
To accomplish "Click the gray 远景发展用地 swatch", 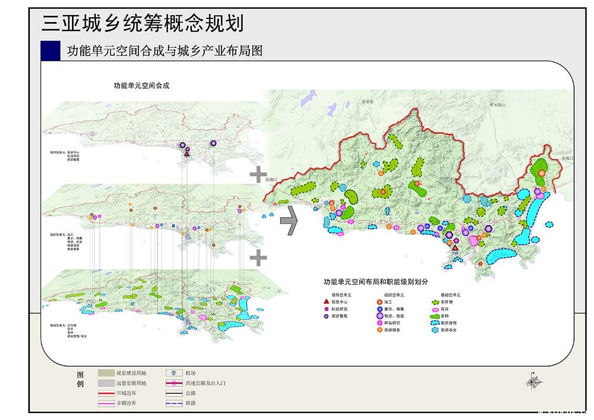I will coord(105,383).
